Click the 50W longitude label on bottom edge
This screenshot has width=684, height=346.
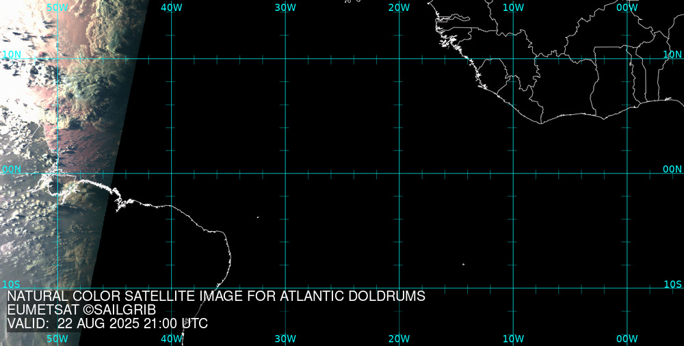(x=57, y=338)
